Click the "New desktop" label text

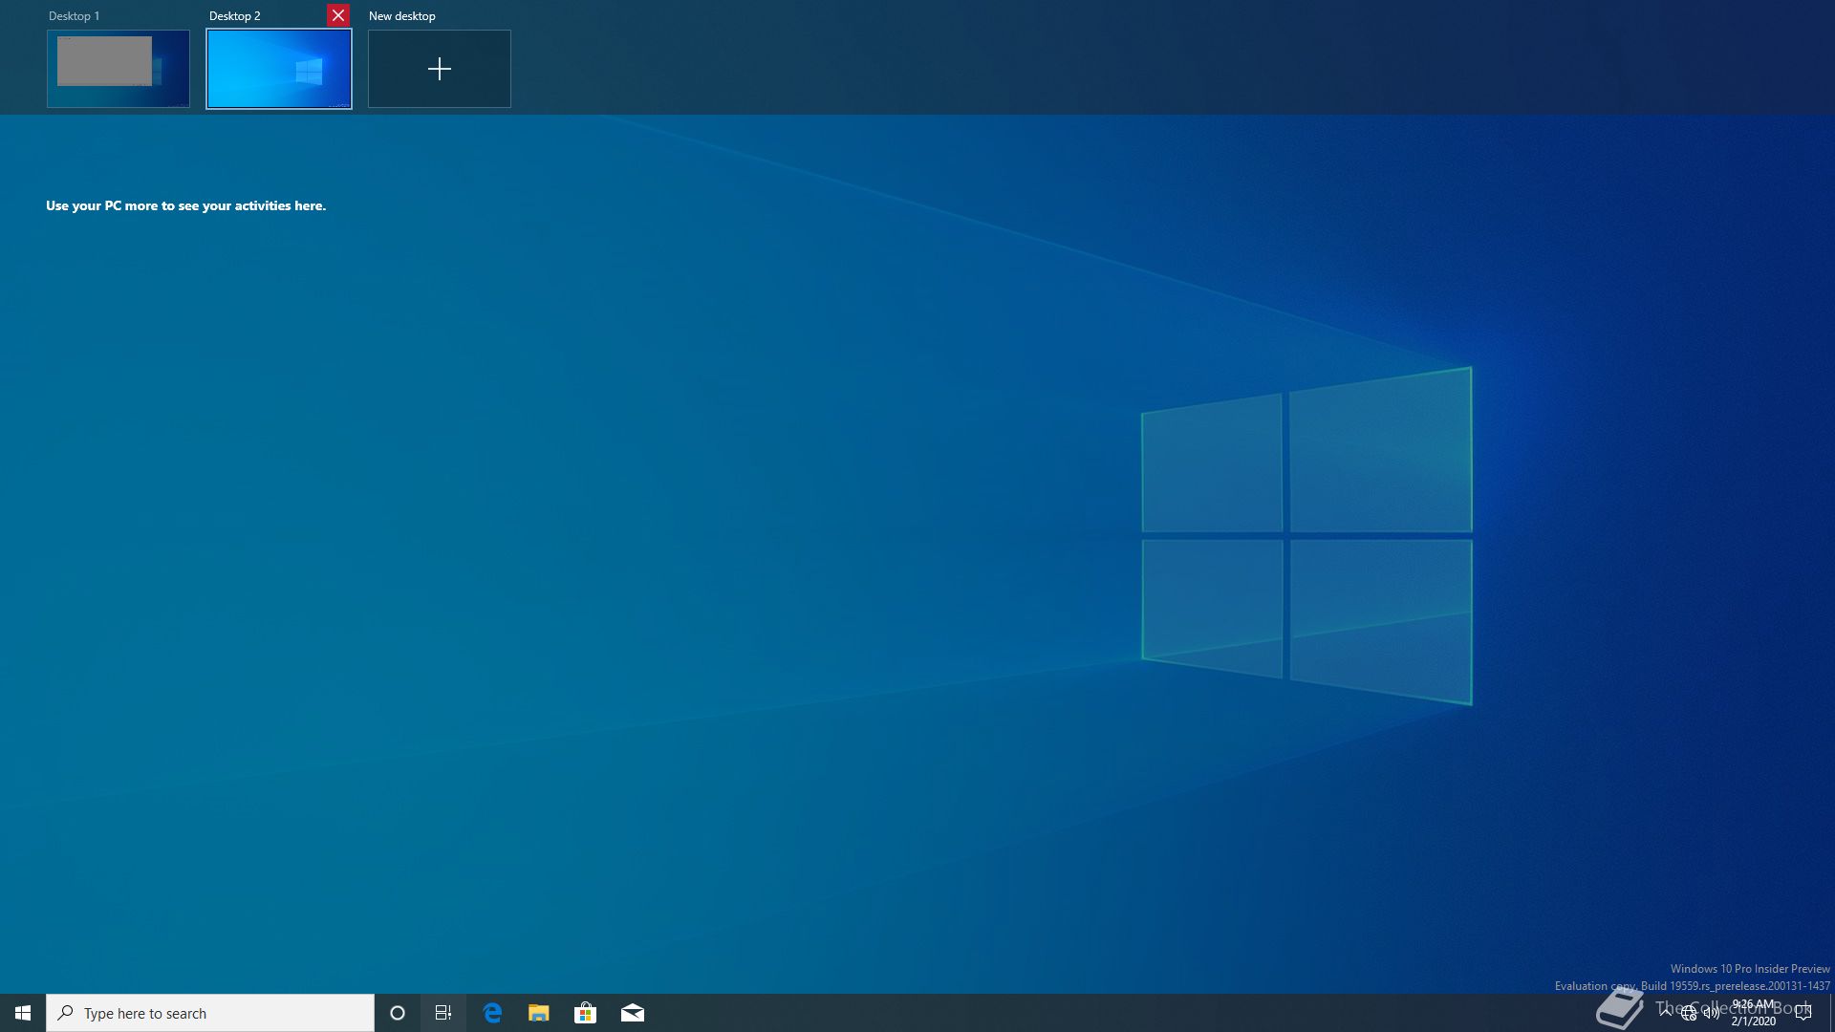pyautogui.click(x=401, y=16)
